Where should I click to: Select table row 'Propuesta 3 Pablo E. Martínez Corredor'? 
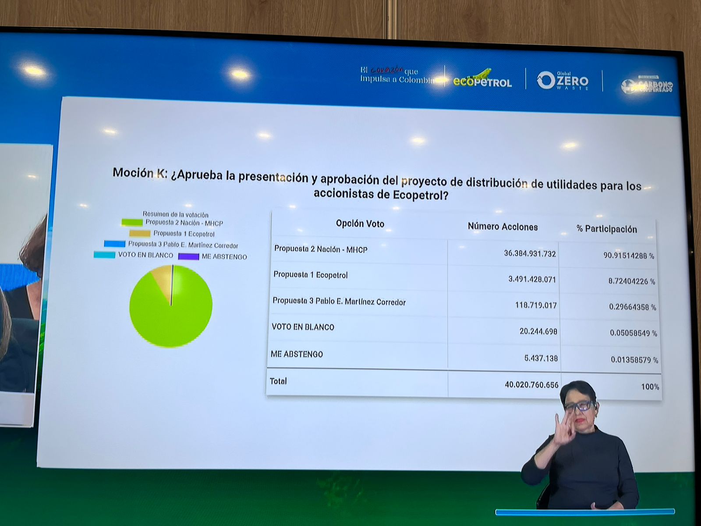(464, 304)
